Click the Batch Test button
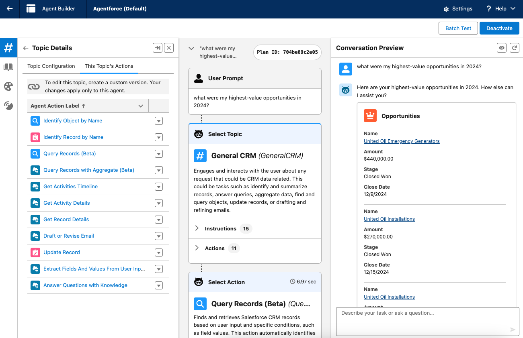523x338 pixels. point(458,29)
